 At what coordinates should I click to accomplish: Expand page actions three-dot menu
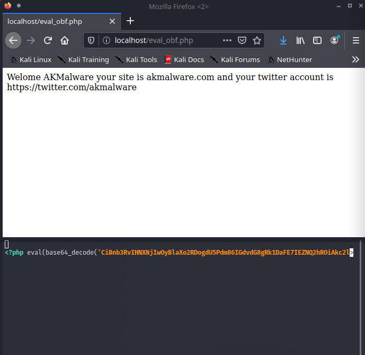[227, 40]
